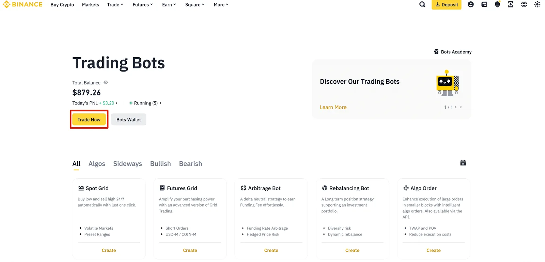Click the Futures Grid card title
The image size is (545, 262).
(182, 188)
